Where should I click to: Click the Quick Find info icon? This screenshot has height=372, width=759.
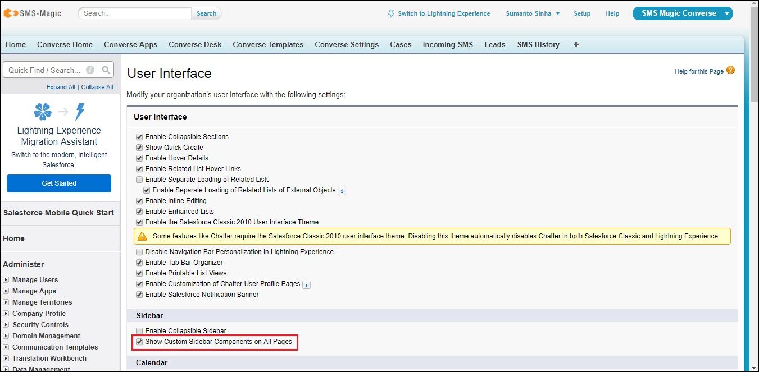tap(90, 70)
